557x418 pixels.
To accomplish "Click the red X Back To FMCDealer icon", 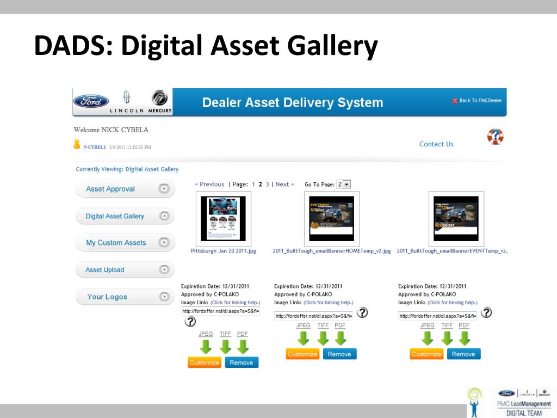I will (454, 101).
